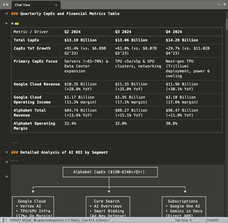Click the '+29.7% (vs. $11.02B Q4'23)' cell
This screenshot has height=223, width=228.
[x=188, y=51]
